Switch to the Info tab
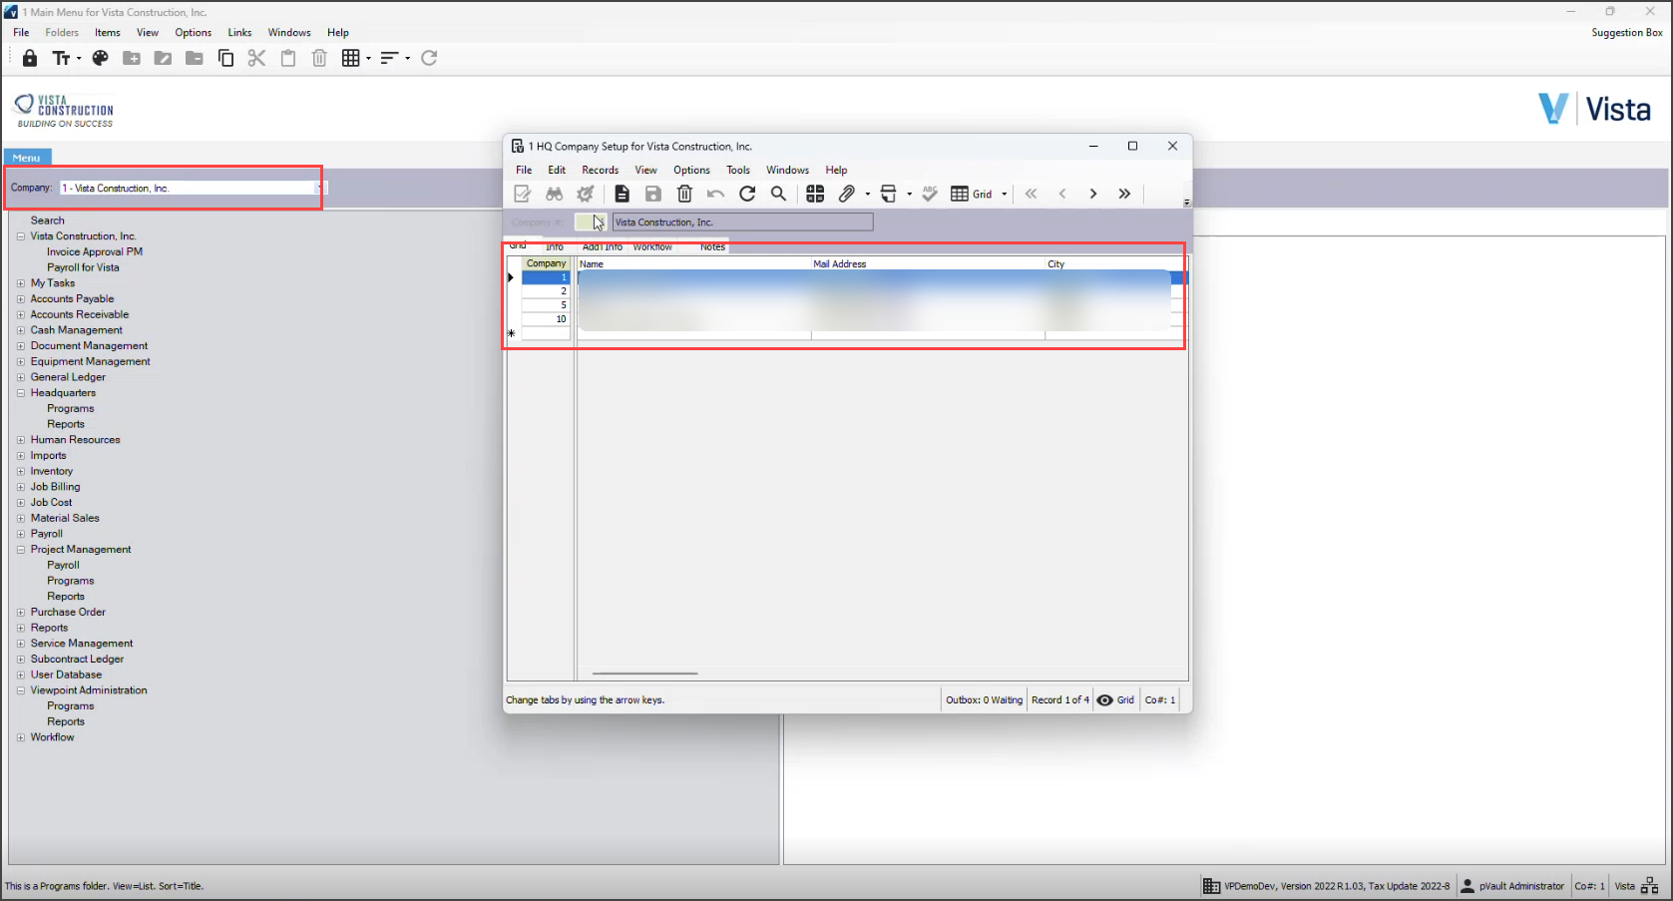Screen dimensions: 1673x901 coord(555,246)
